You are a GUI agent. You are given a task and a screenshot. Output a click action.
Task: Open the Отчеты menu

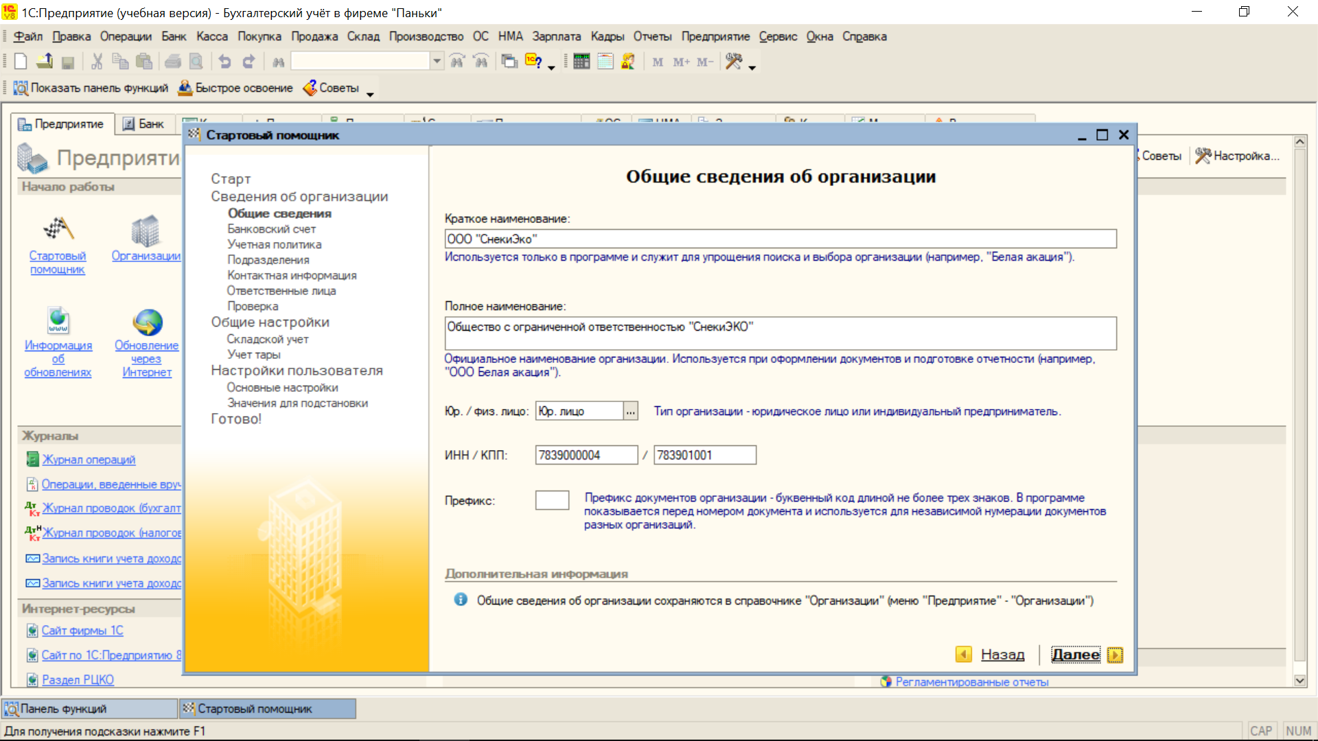click(652, 36)
